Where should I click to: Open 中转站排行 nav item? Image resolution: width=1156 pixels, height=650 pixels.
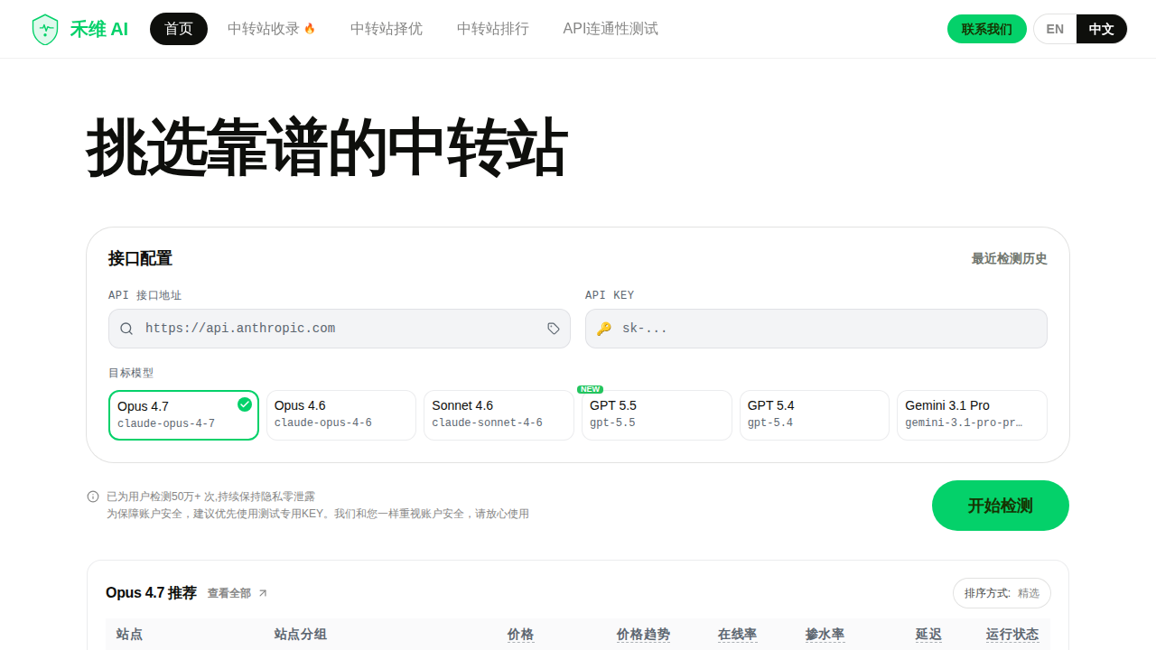coord(493,29)
